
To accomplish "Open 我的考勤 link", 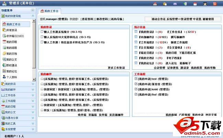I will (210, 68).
